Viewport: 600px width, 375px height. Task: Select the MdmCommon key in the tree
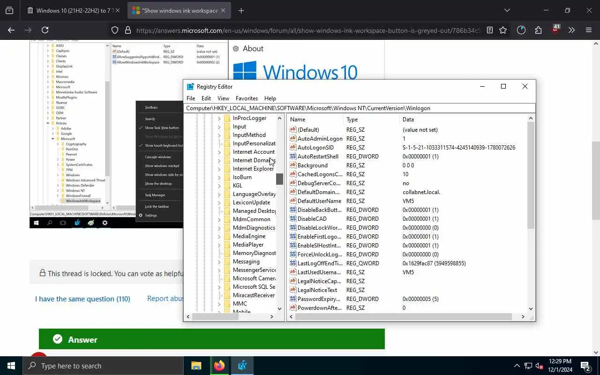point(251,219)
